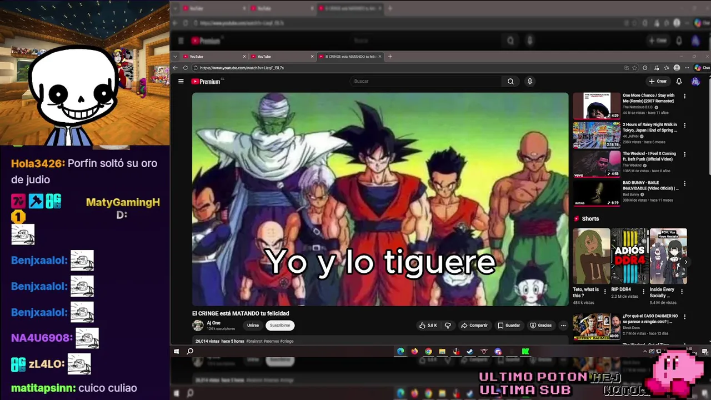Open the YouTube account avatar menu
The width and height of the screenshot is (711, 400).
[695, 81]
